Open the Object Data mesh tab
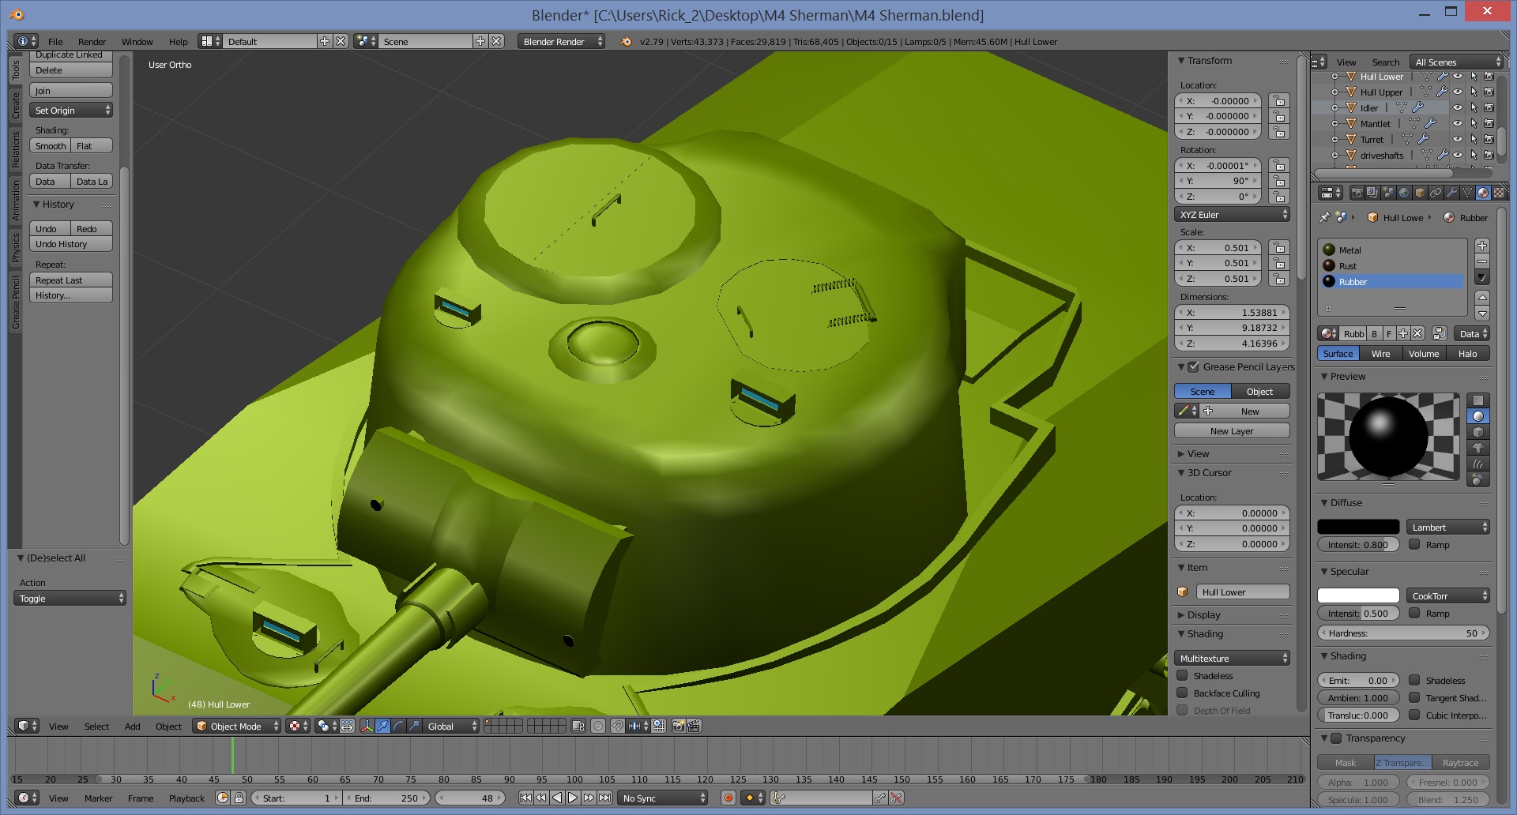The width and height of the screenshot is (1517, 815). click(1467, 193)
